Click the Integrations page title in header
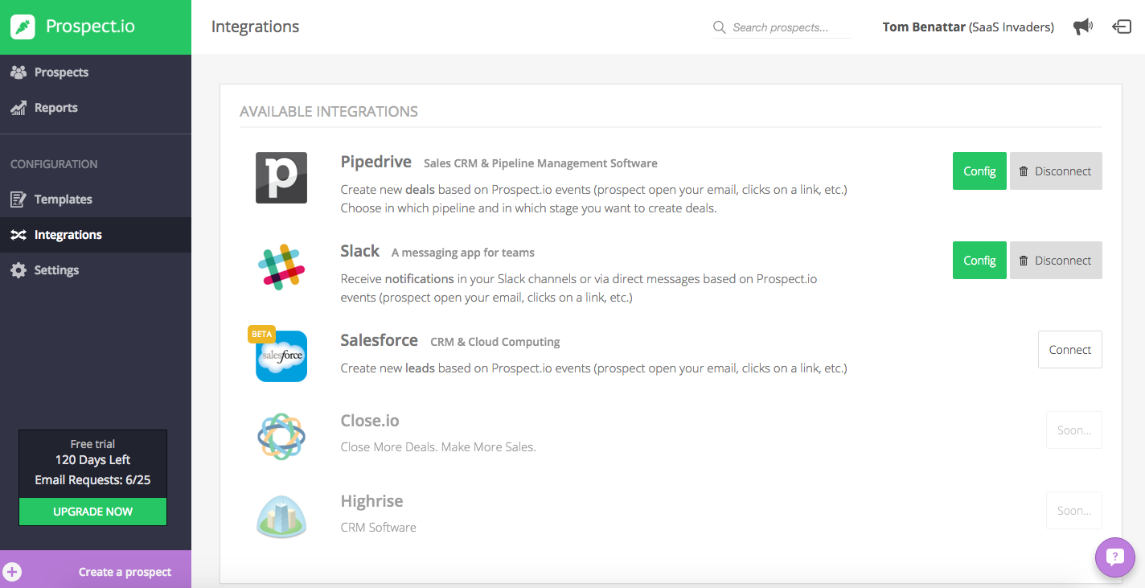The image size is (1145, 588). pyautogui.click(x=255, y=27)
